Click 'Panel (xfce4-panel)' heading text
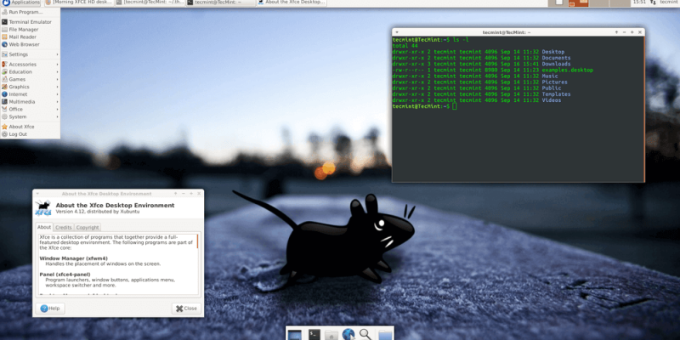The image size is (680, 340). (65, 275)
